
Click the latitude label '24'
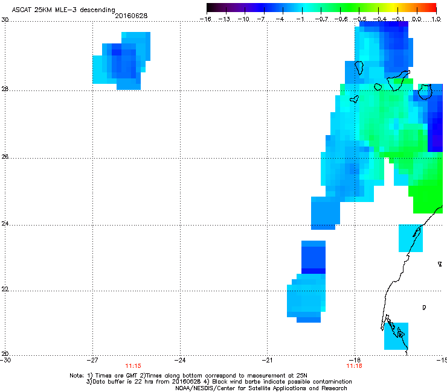click(x=5, y=224)
